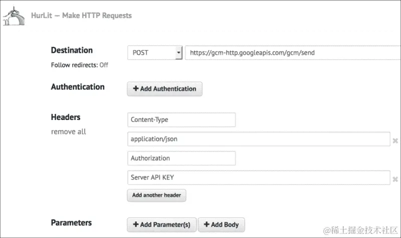Click the Content-Type header name field
Image resolution: width=401 pixels, height=238 pixels.
(x=181, y=120)
